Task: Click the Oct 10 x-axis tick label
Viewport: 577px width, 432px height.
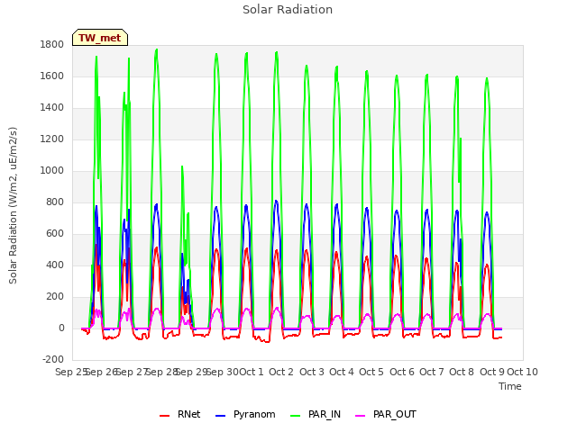Action: pos(523,372)
